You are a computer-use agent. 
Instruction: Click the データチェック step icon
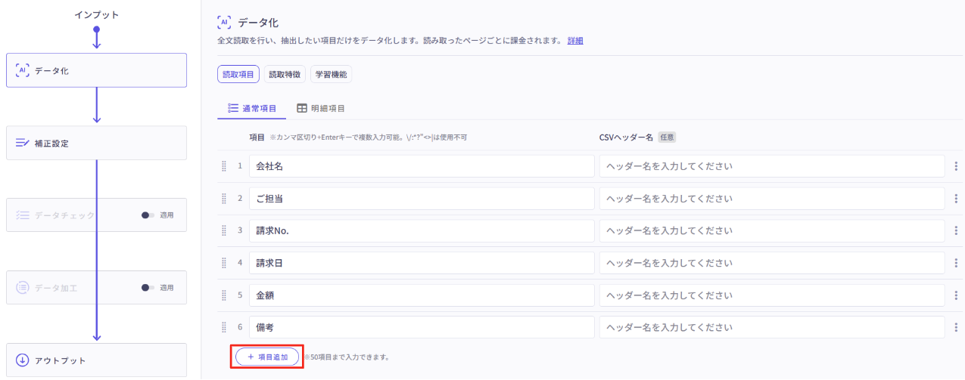tap(23, 215)
